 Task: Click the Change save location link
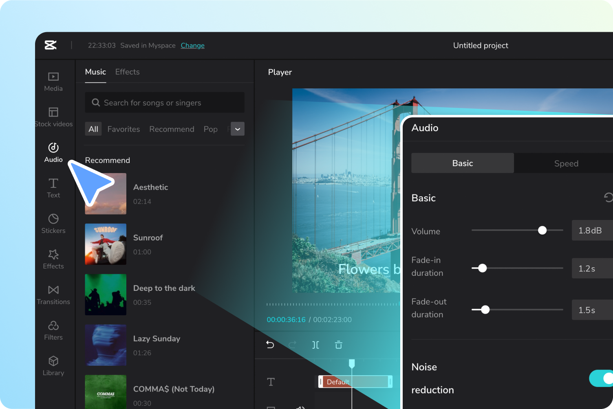pos(192,45)
